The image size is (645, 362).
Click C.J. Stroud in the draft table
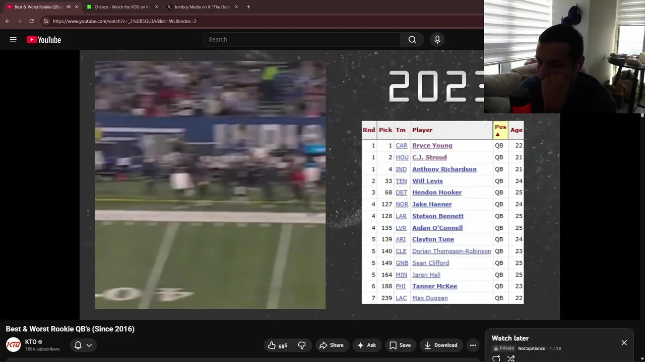coord(429,157)
